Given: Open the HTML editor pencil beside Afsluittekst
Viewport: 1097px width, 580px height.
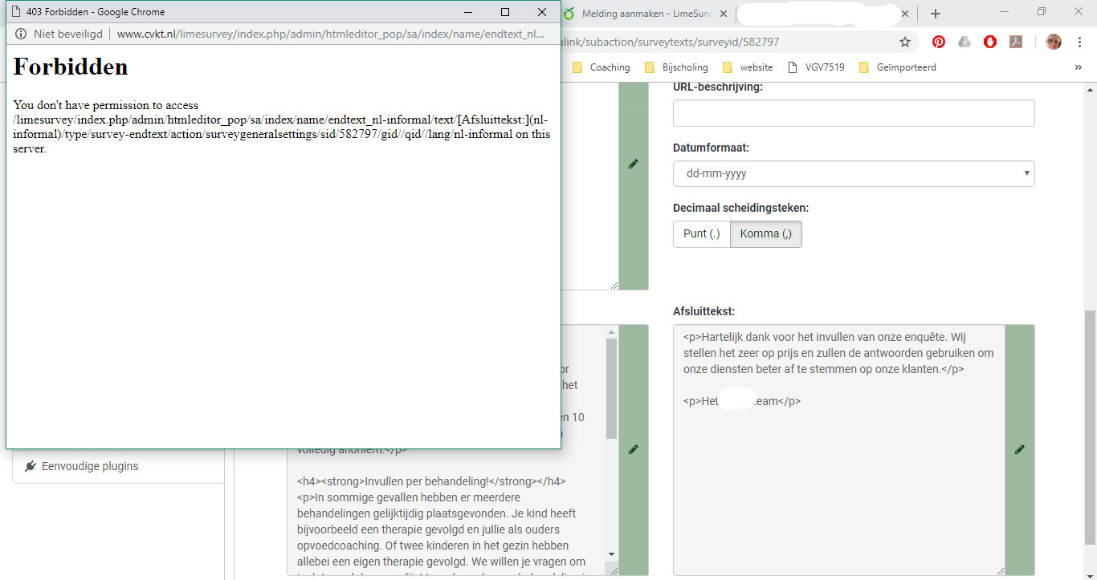Looking at the screenshot, I should [x=1019, y=450].
